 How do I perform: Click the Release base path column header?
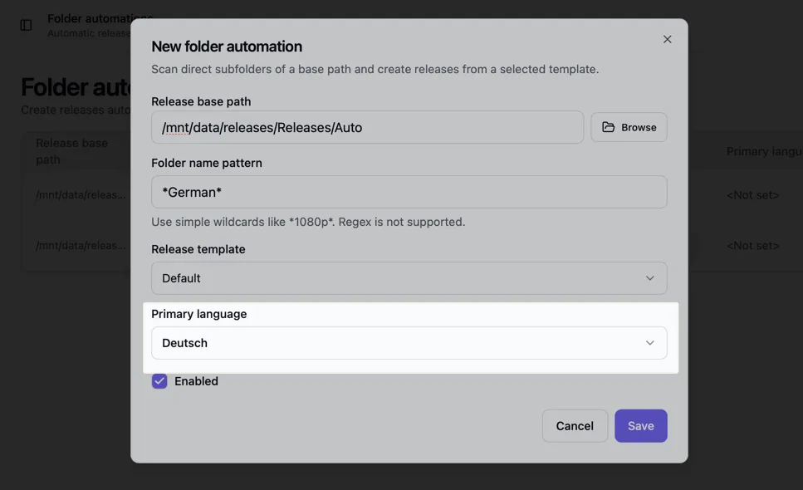point(71,151)
